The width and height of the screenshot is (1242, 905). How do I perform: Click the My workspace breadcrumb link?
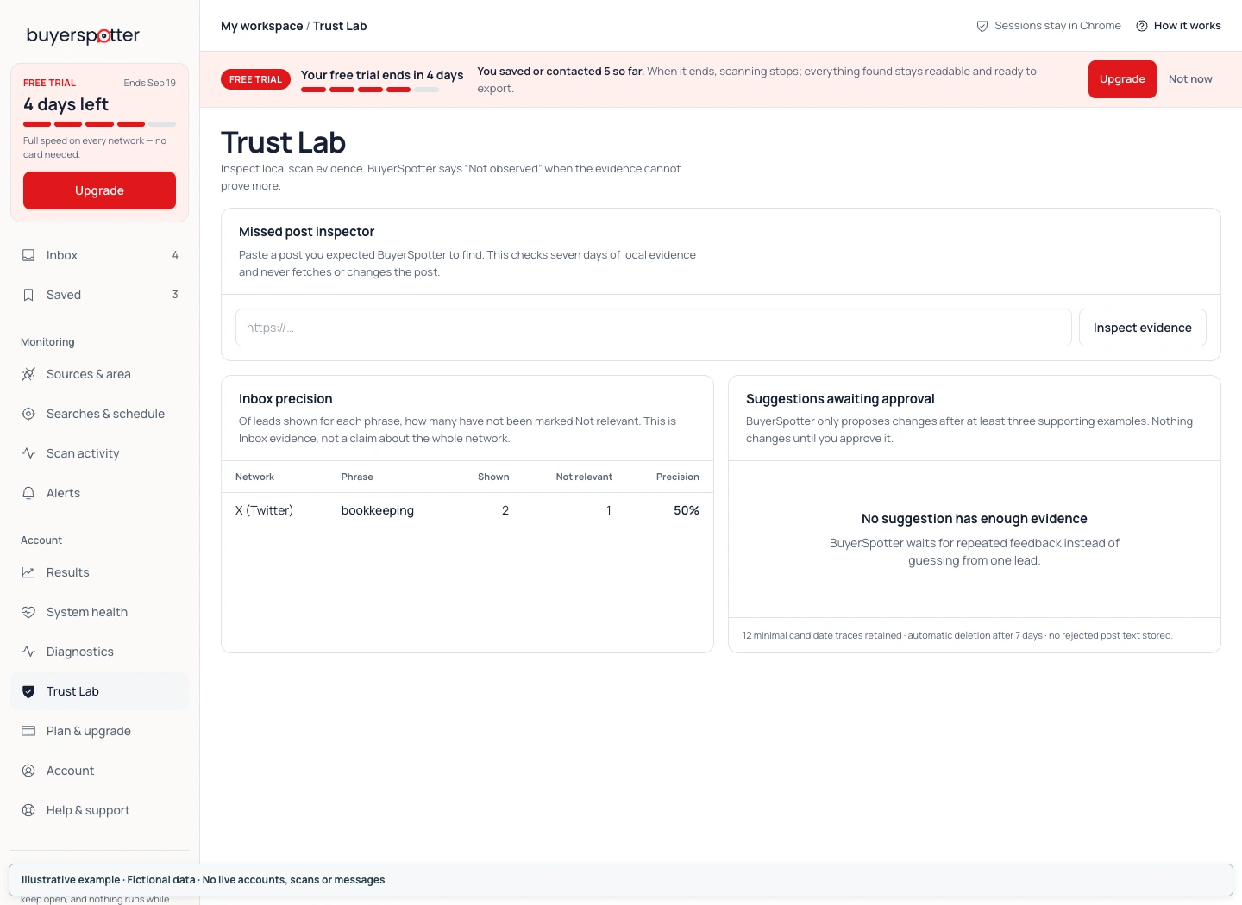(x=261, y=26)
